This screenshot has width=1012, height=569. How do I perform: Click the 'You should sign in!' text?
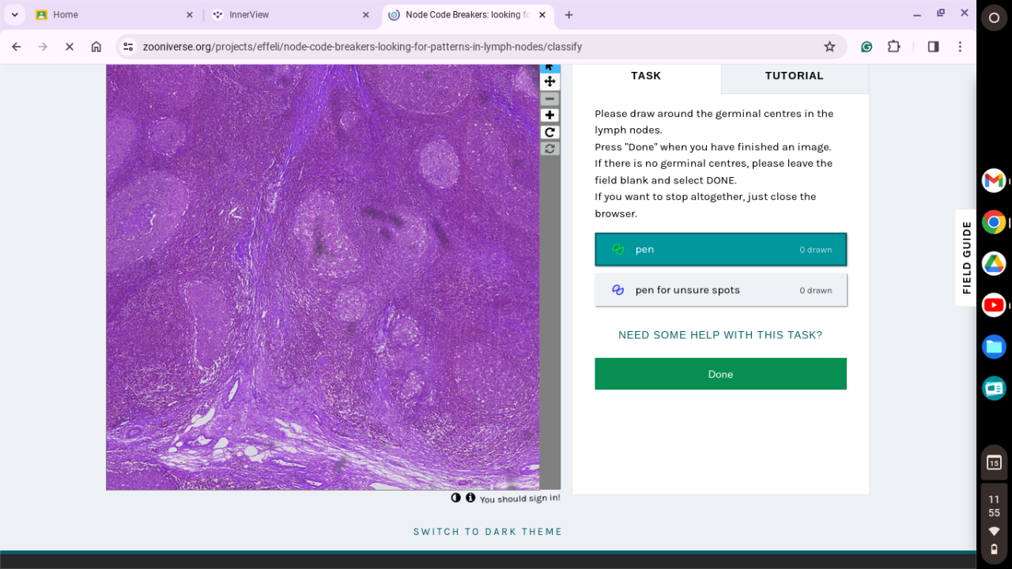coord(519,499)
